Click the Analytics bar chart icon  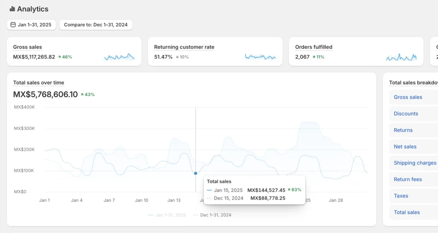tap(12, 9)
